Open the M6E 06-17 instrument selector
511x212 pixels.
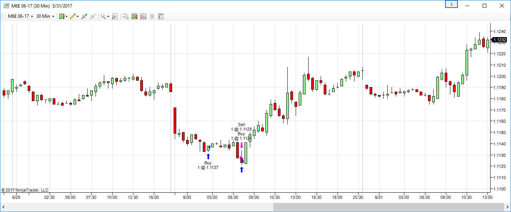pos(21,16)
